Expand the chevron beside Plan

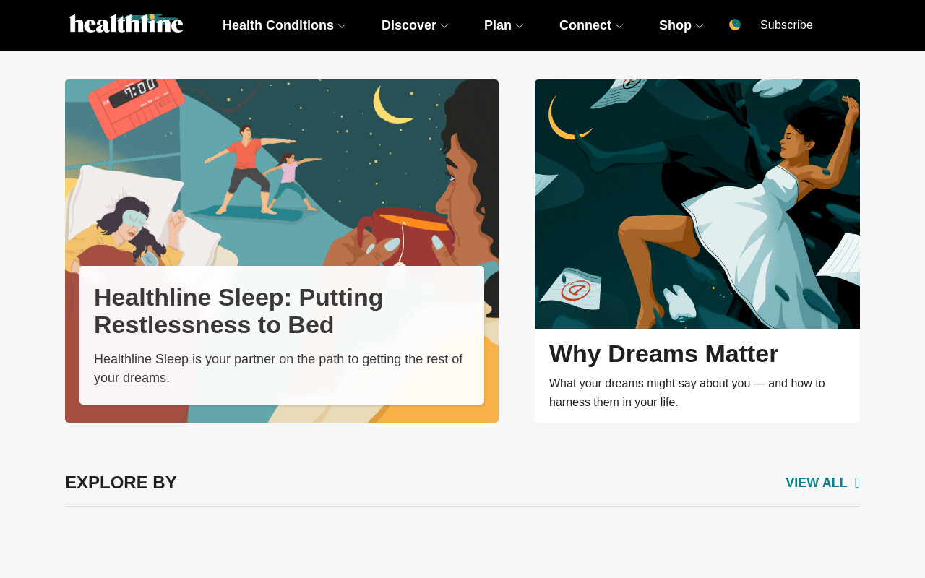[x=520, y=26]
